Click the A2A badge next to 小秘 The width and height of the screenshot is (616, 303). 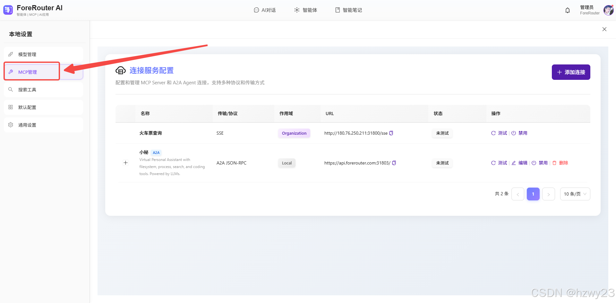(156, 153)
